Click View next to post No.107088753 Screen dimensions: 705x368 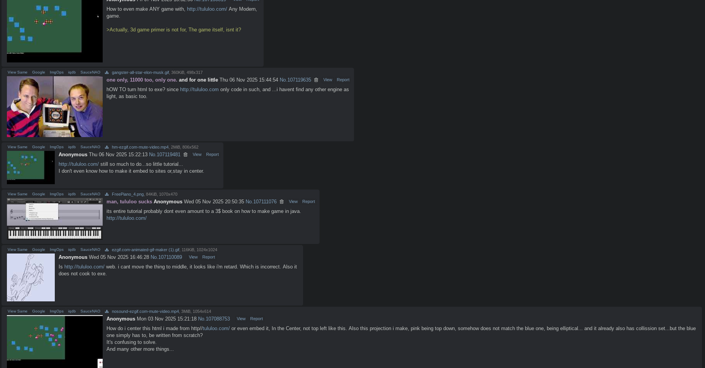point(241,319)
